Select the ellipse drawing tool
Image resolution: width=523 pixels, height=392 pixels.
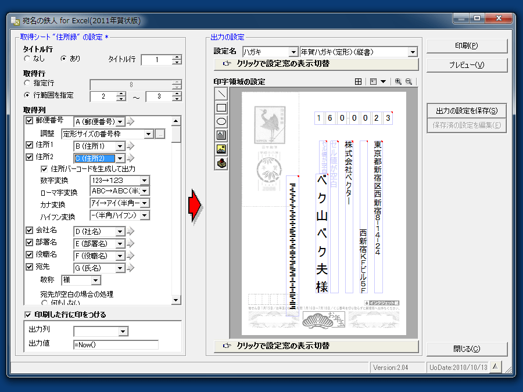221,122
